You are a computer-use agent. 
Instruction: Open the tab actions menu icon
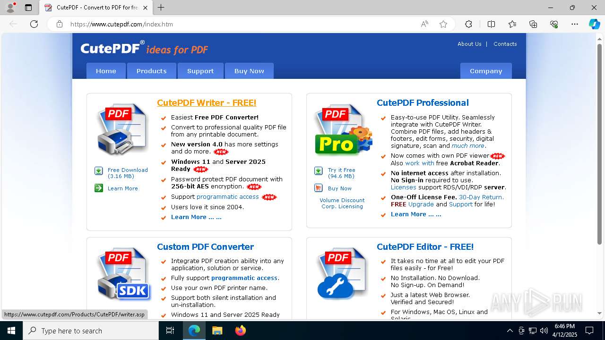(x=28, y=8)
